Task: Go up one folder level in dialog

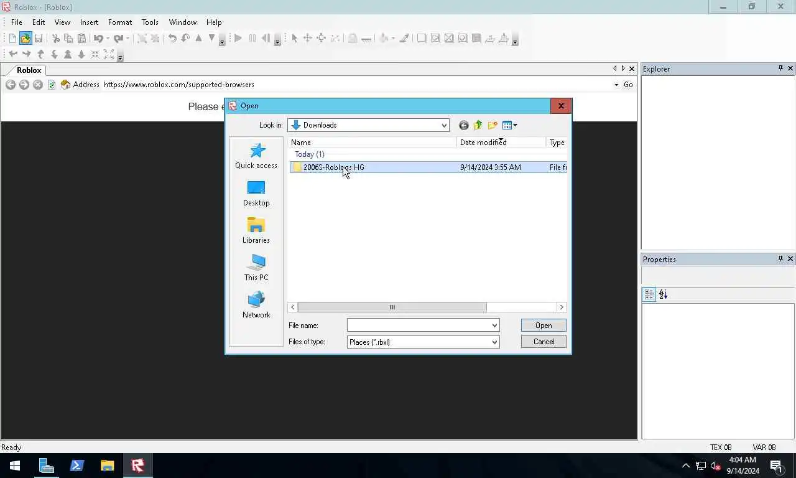Action: 478,125
